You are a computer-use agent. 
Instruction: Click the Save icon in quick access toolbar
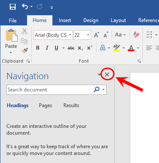click(x=13, y=7)
